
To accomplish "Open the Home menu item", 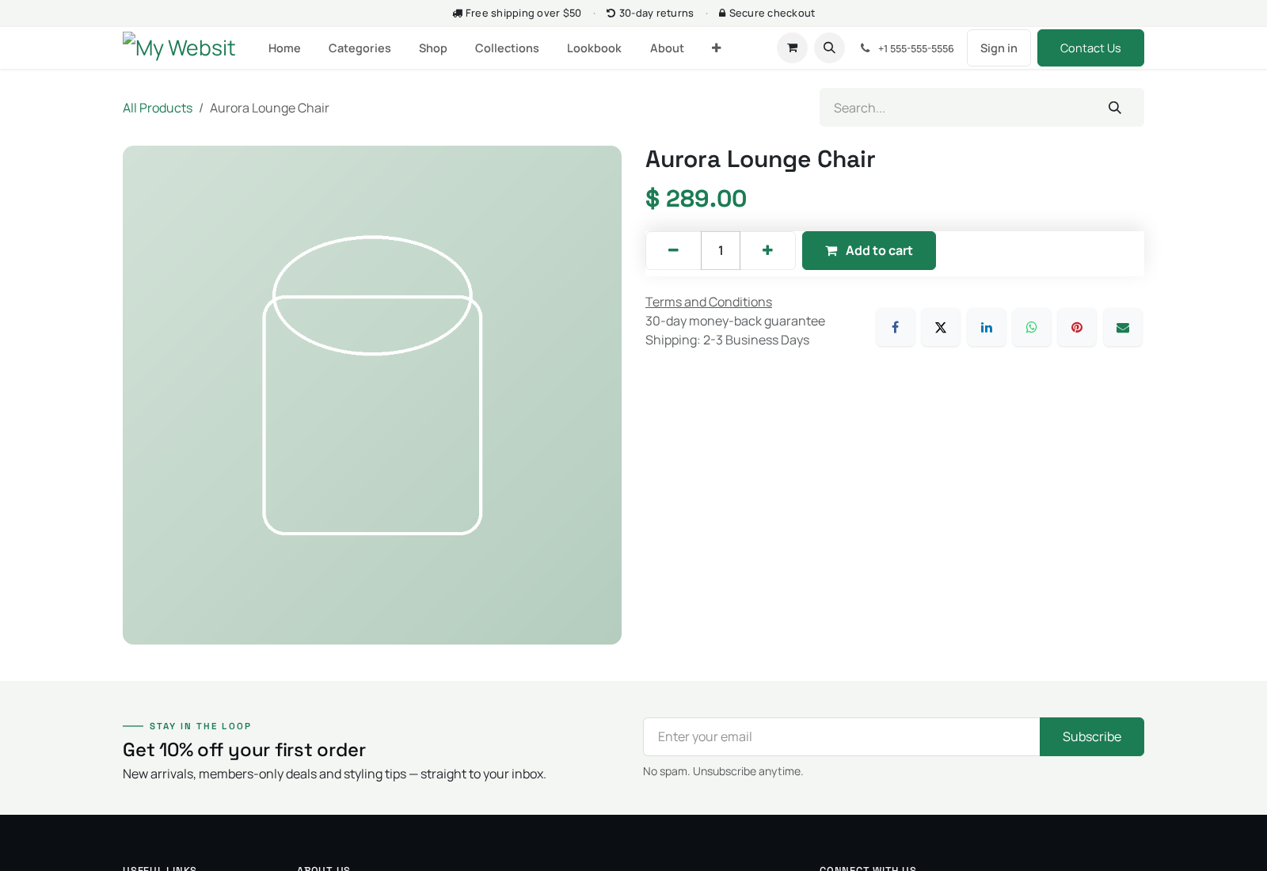I will pos(284,48).
